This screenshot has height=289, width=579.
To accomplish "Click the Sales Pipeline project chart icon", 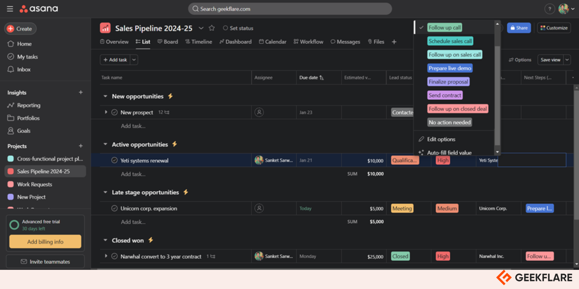I will pos(105,28).
